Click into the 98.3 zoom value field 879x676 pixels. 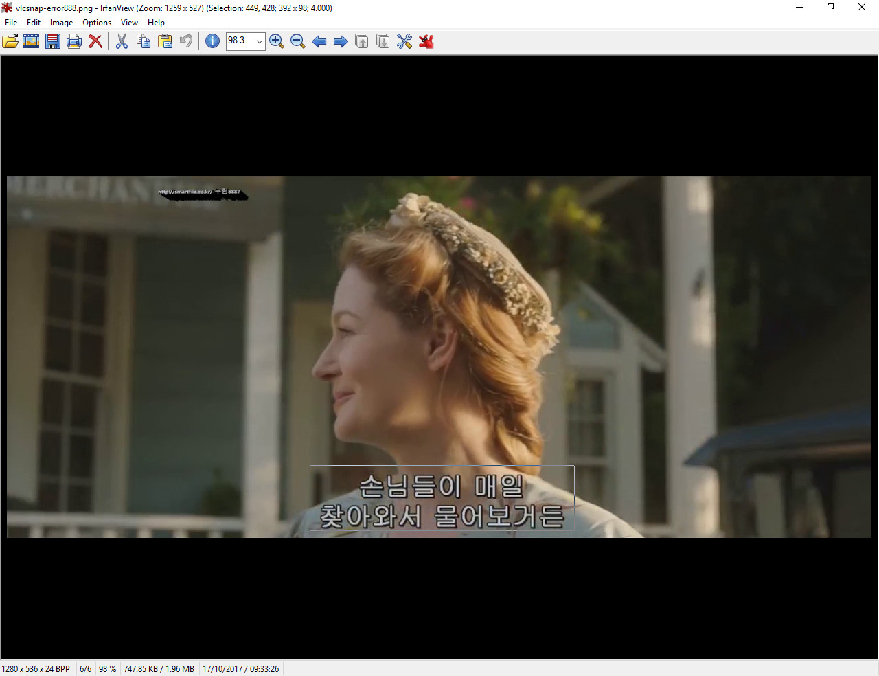(x=240, y=41)
